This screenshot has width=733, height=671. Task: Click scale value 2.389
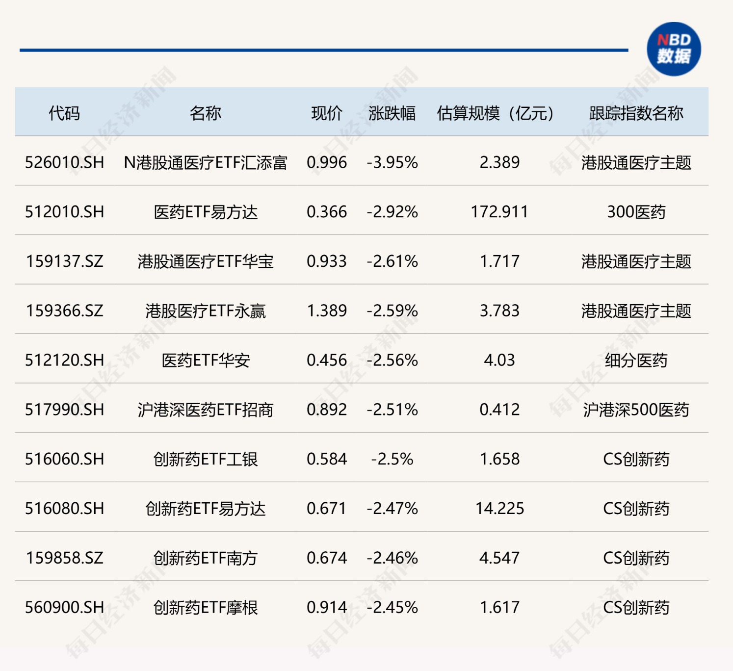(x=499, y=162)
